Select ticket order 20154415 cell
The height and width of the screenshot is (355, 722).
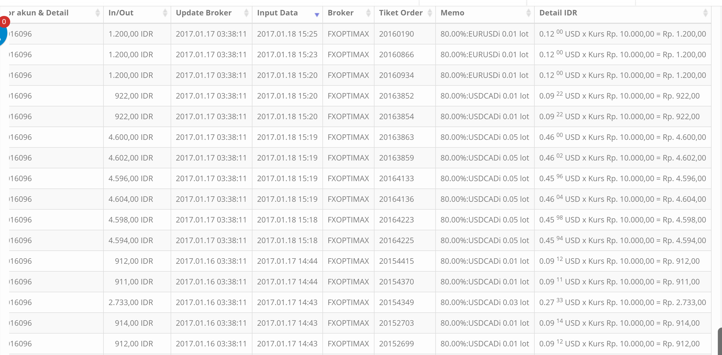tap(405, 261)
